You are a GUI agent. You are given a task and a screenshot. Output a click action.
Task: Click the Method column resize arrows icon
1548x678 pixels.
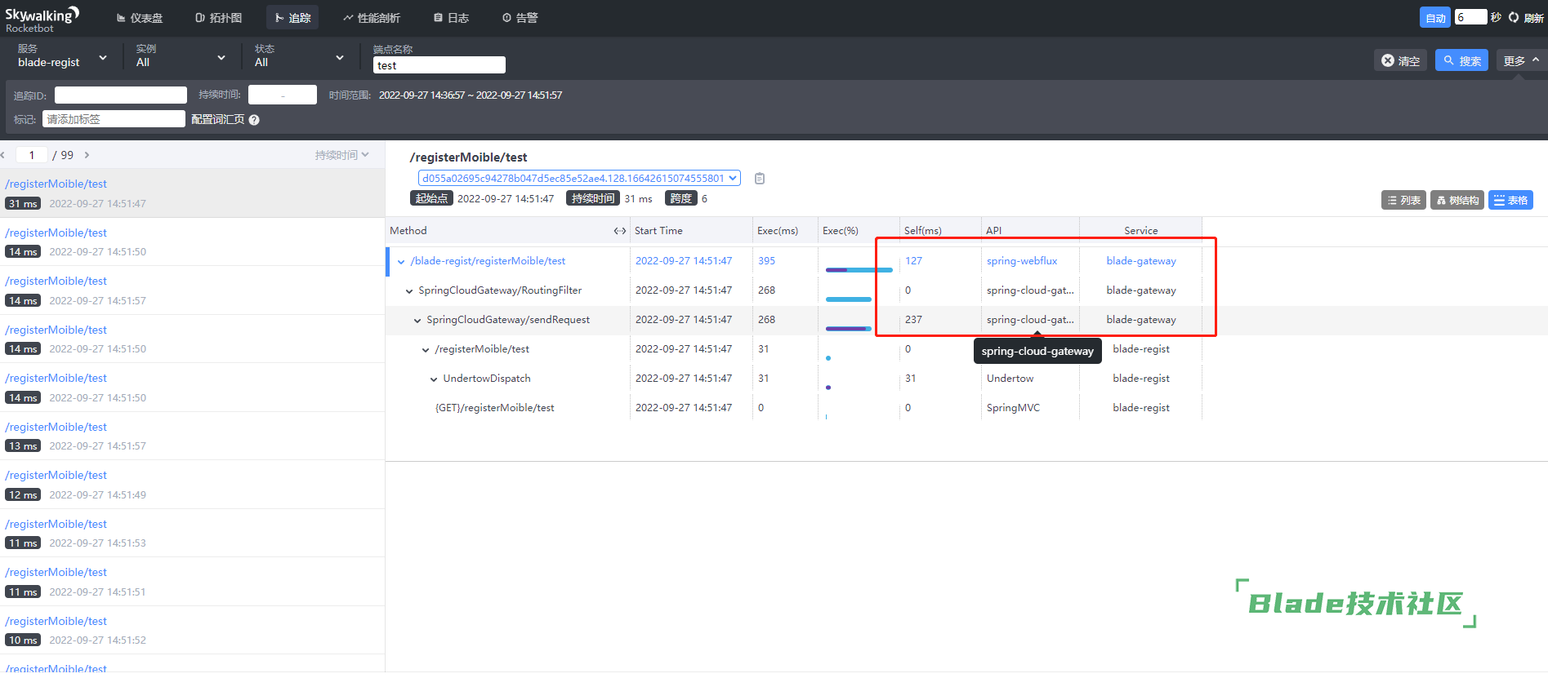[620, 231]
